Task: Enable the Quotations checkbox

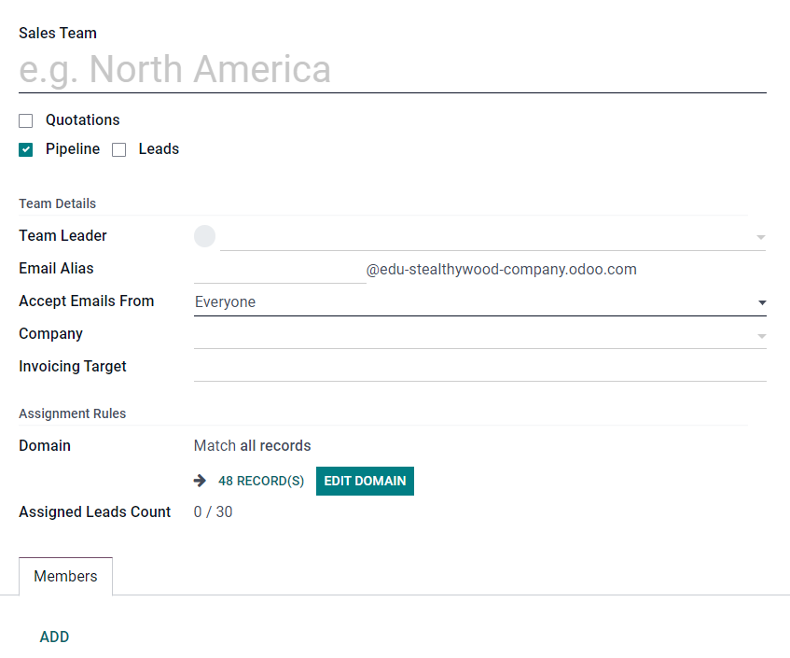Action: (x=25, y=120)
